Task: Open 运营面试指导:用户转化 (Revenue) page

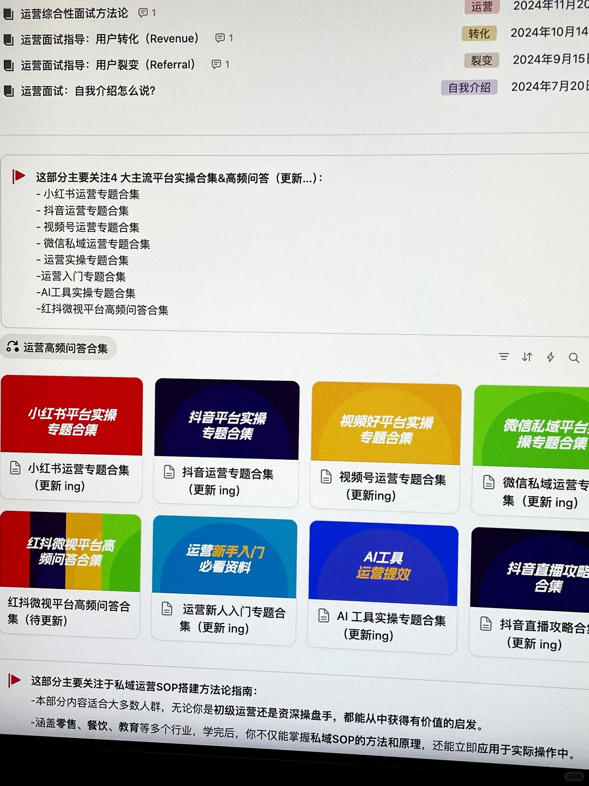Action: click(110, 39)
